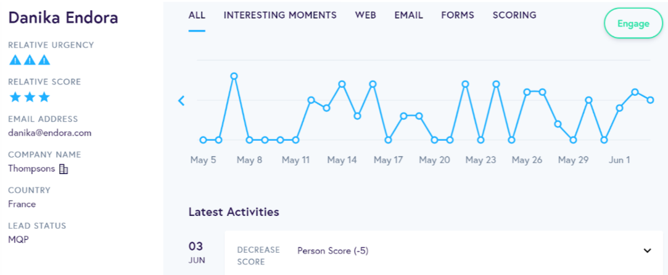Screen dimensions: 668x275
Task: Click the peak data point near May 8
Action: (234, 76)
